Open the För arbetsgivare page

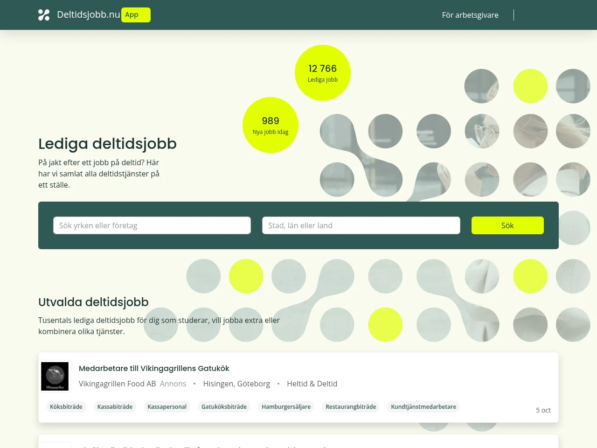(x=470, y=15)
